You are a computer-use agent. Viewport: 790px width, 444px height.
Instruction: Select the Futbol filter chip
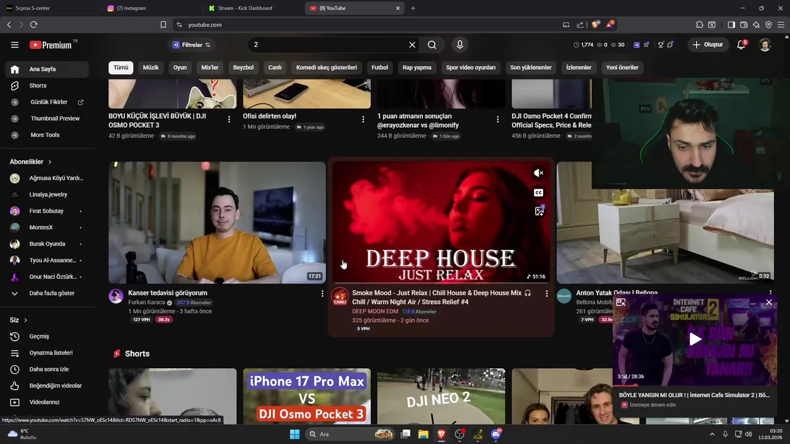pos(380,67)
